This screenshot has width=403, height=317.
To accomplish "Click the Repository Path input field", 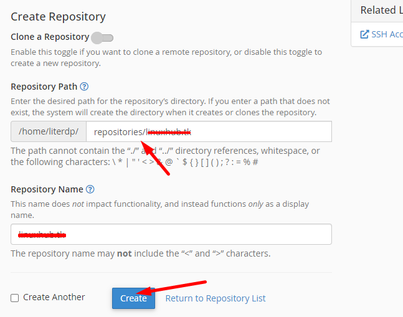I will (209, 131).
